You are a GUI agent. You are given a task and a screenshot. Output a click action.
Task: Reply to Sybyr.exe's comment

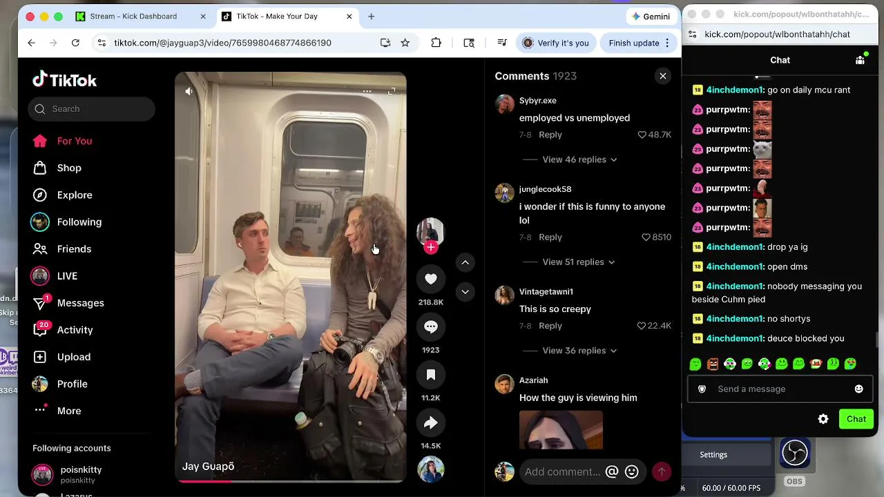tap(550, 135)
